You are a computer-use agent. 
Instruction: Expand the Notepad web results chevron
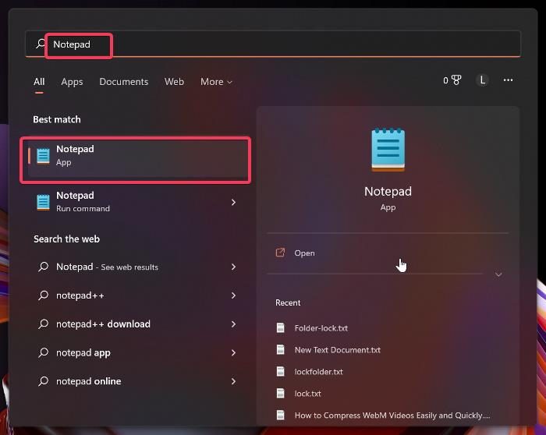pyautogui.click(x=234, y=267)
